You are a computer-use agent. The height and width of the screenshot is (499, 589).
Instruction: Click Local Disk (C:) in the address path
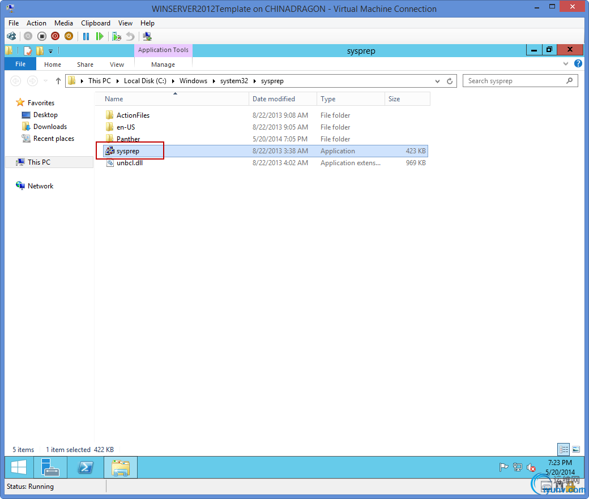click(x=145, y=81)
